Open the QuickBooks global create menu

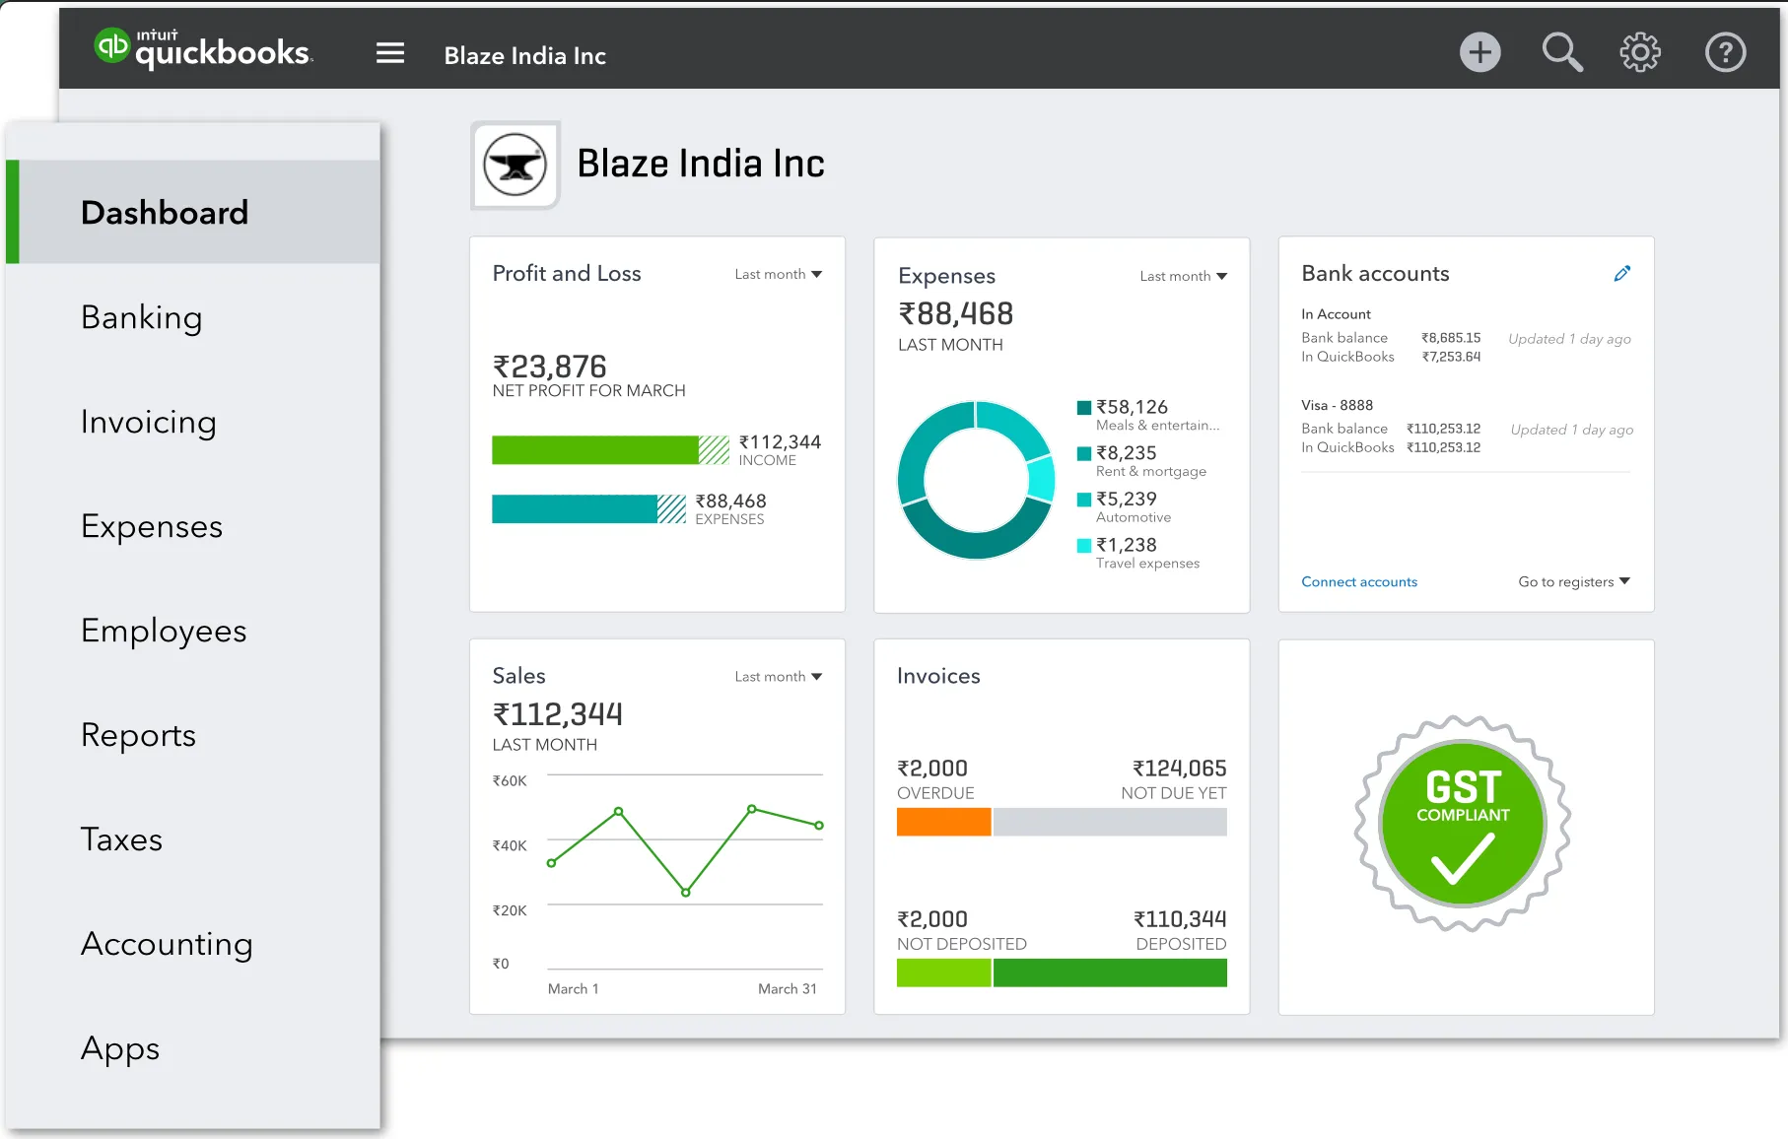pos(1479,52)
